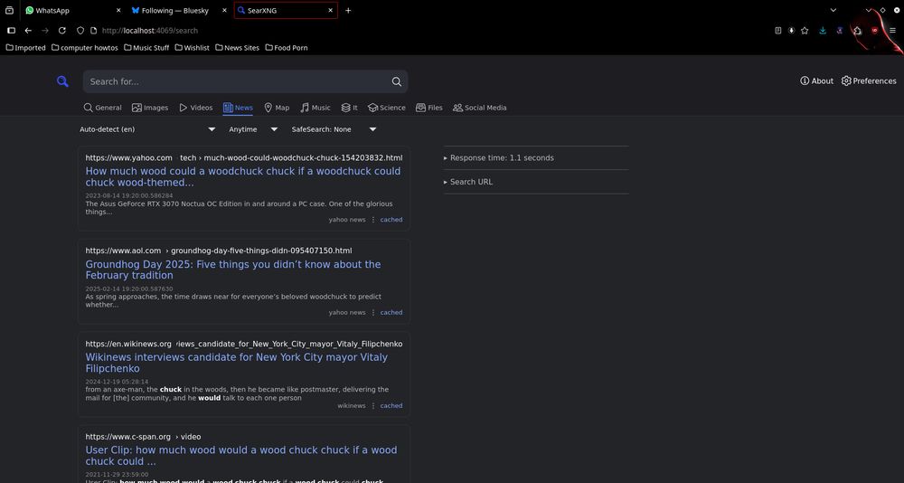
Task: Open the Food Porn bookmarks folder
Action: [287, 48]
